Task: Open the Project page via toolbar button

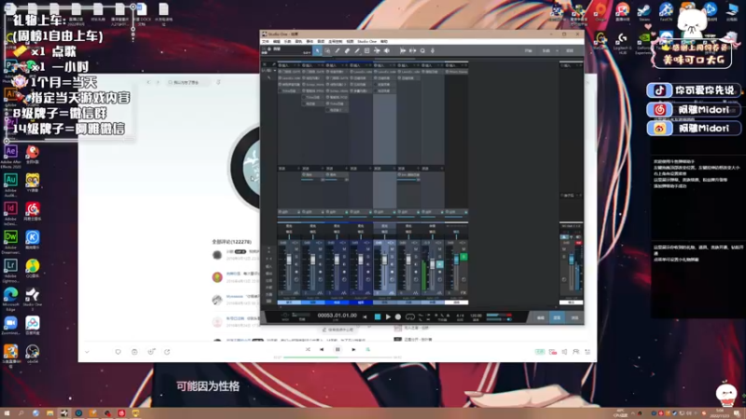Action: click(570, 51)
